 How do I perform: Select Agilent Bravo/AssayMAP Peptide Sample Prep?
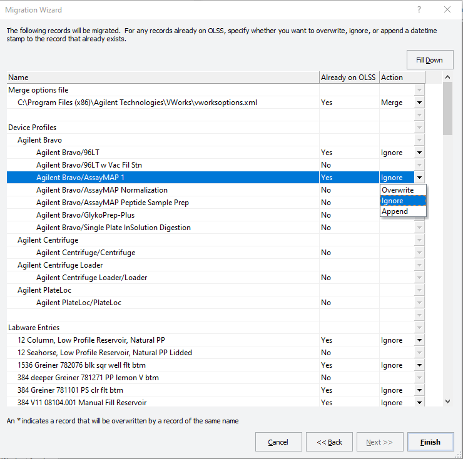[x=193, y=203]
